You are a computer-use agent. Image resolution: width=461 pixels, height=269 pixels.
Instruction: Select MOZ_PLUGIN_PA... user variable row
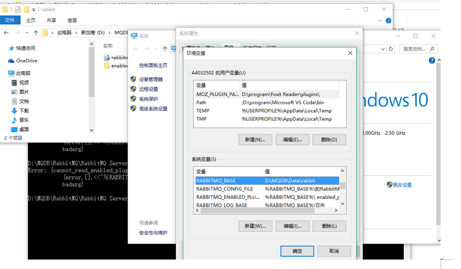click(x=267, y=94)
